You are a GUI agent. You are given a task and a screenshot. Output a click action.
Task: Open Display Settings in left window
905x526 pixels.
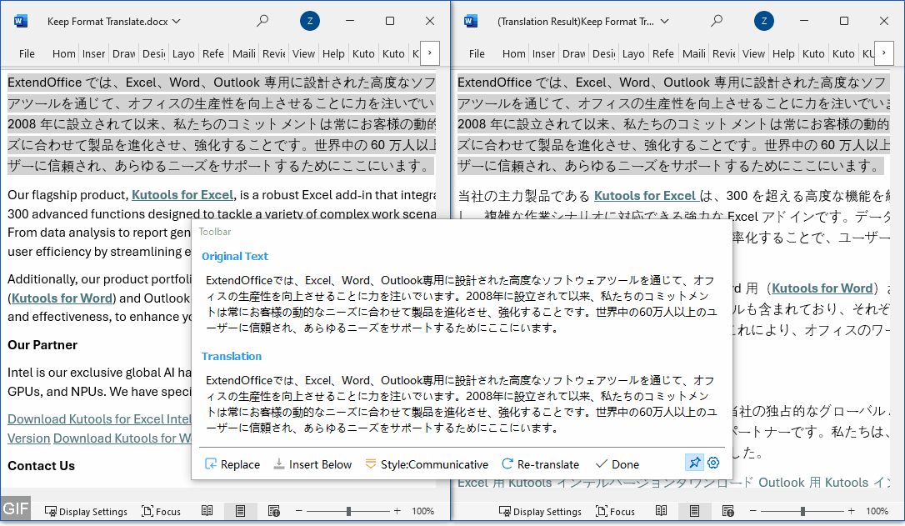pyautogui.click(x=86, y=512)
